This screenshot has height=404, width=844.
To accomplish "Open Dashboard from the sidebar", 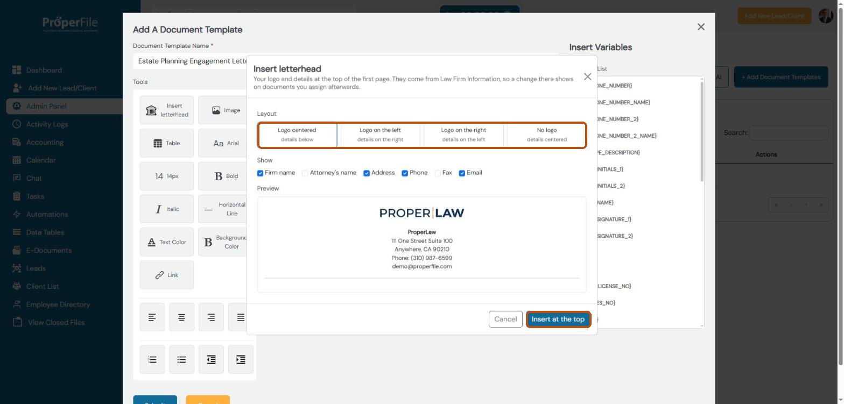I will pos(44,70).
